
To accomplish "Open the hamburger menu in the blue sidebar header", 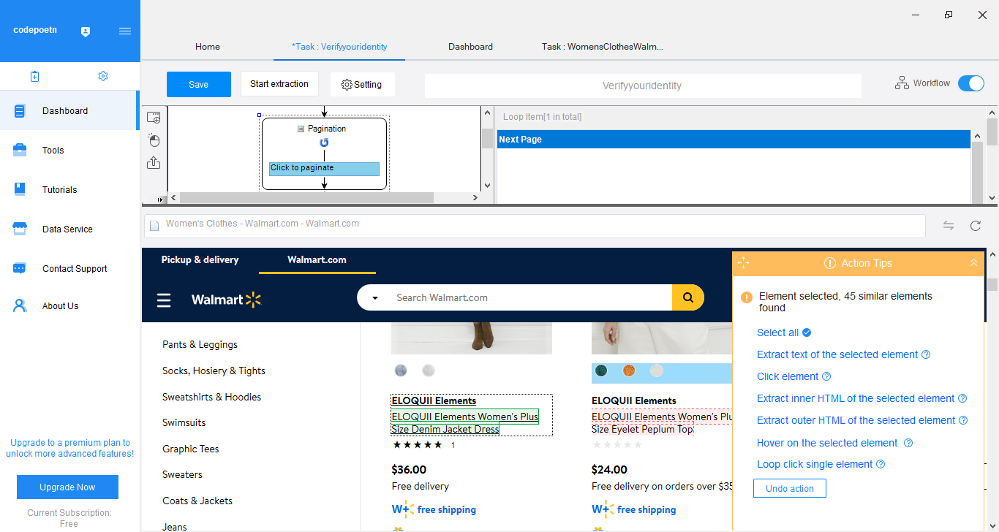I will click(125, 31).
